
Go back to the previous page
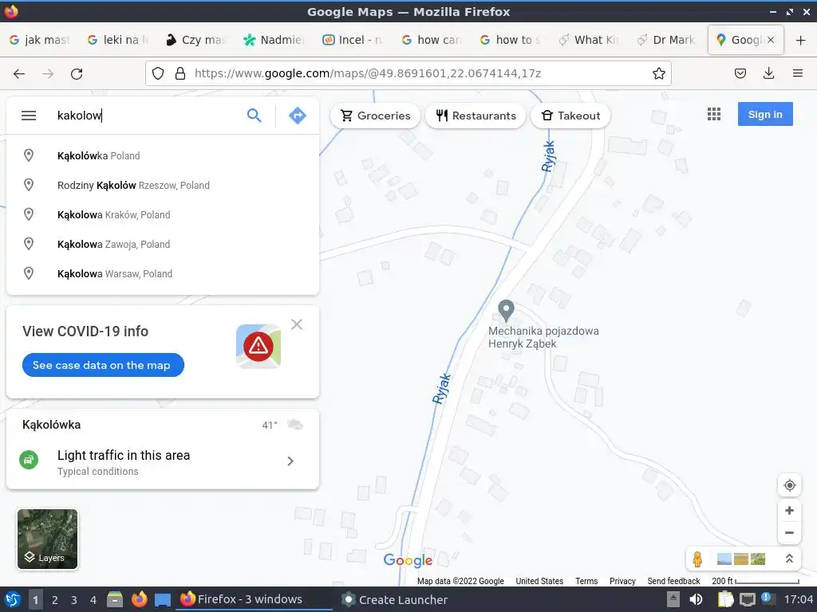[x=19, y=74]
